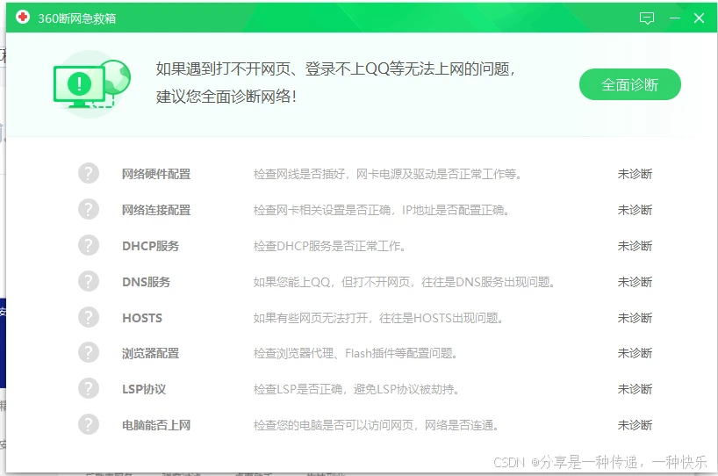Click headline 如果遇到打不开网页 text
The image size is (718, 476).
tap(335, 69)
